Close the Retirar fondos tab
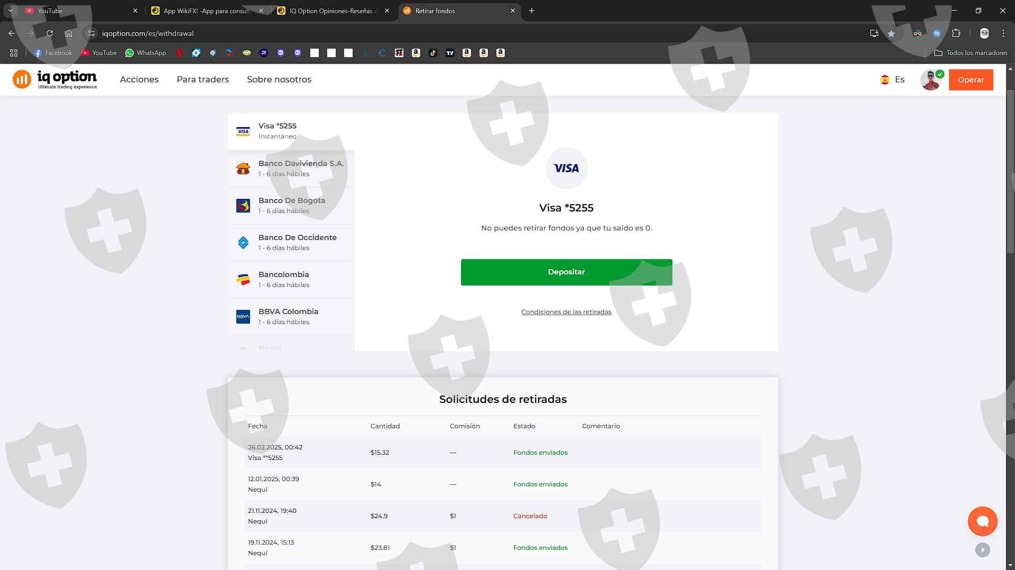The image size is (1015, 570). click(513, 11)
